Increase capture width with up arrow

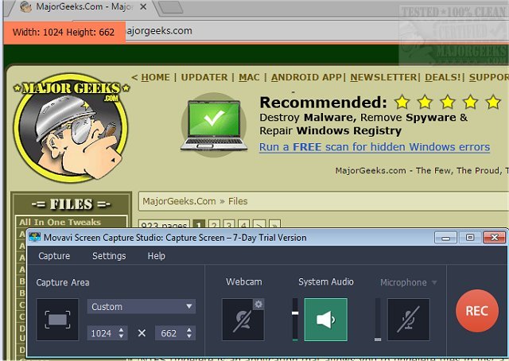click(121, 330)
